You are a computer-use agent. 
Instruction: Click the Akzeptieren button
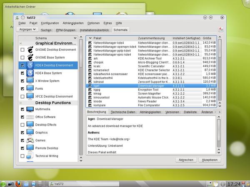click(x=210, y=160)
